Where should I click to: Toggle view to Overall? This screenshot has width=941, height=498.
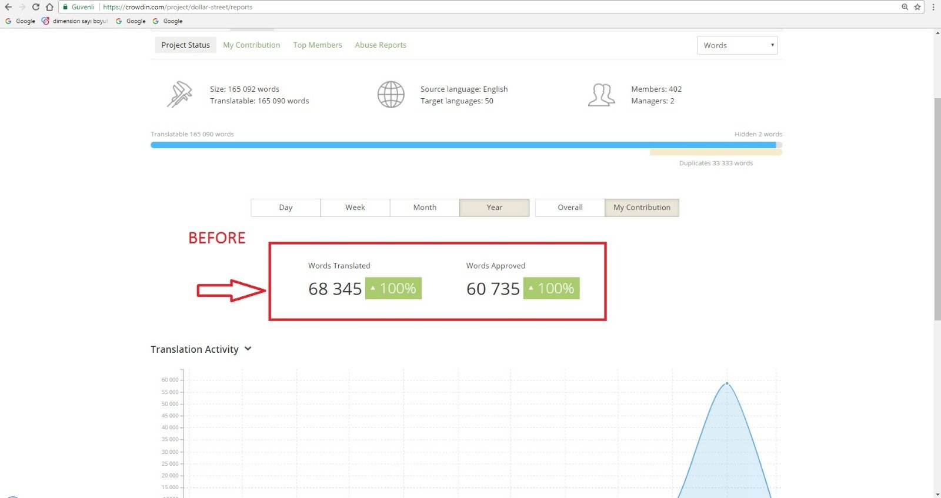tap(570, 208)
